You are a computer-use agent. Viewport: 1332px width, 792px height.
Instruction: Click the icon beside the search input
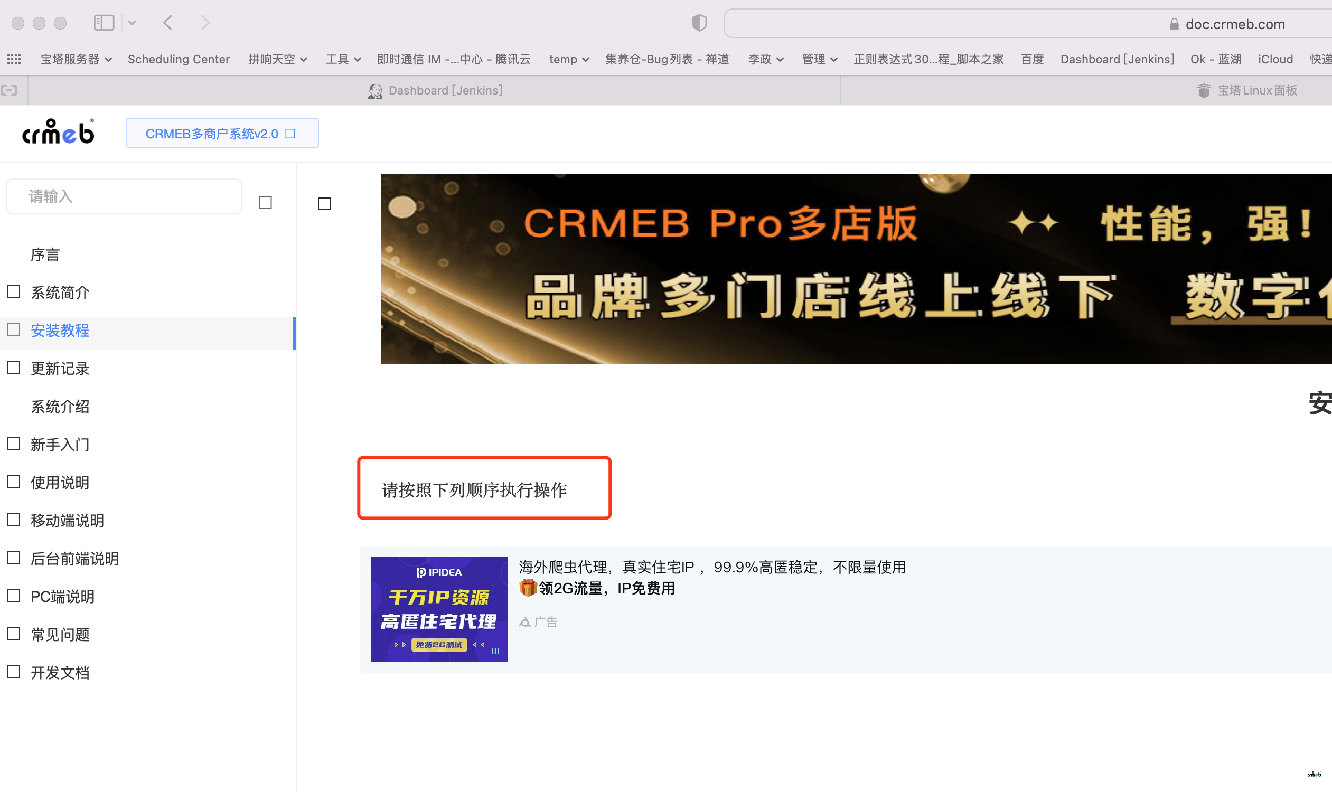[x=265, y=203]
